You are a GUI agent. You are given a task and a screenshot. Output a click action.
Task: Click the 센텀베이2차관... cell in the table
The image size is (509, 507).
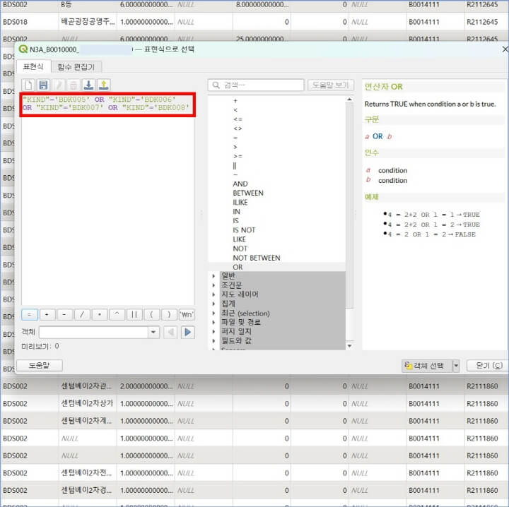86,386
